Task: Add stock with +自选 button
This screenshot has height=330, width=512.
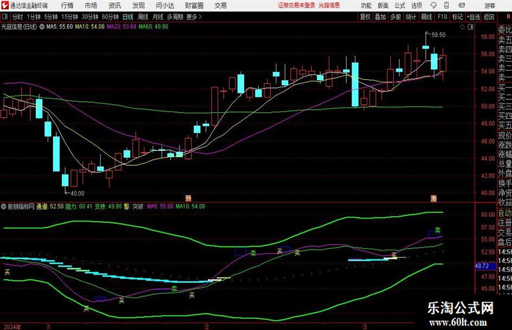Action: coord(473,17)
